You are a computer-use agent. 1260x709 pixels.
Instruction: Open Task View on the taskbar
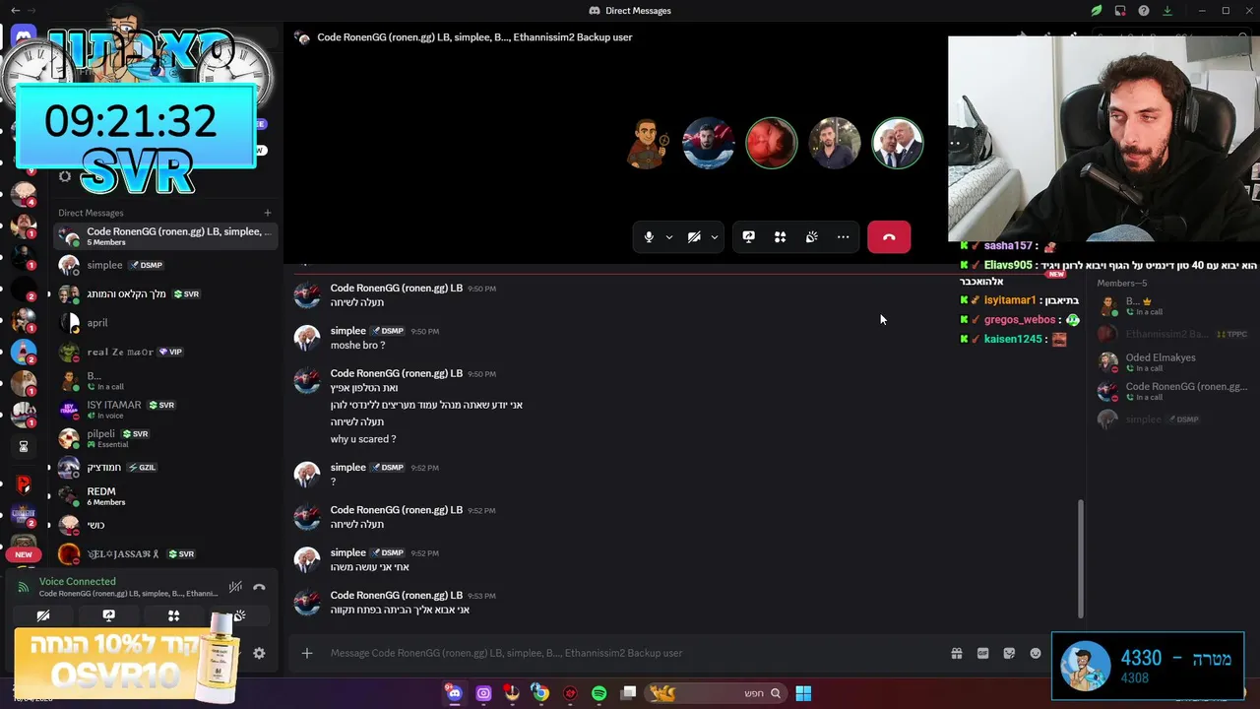tap(628, 693)
